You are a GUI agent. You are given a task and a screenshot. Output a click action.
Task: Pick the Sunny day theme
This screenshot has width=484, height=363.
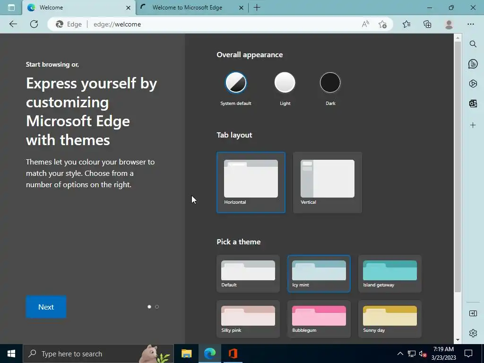point(390,319)
